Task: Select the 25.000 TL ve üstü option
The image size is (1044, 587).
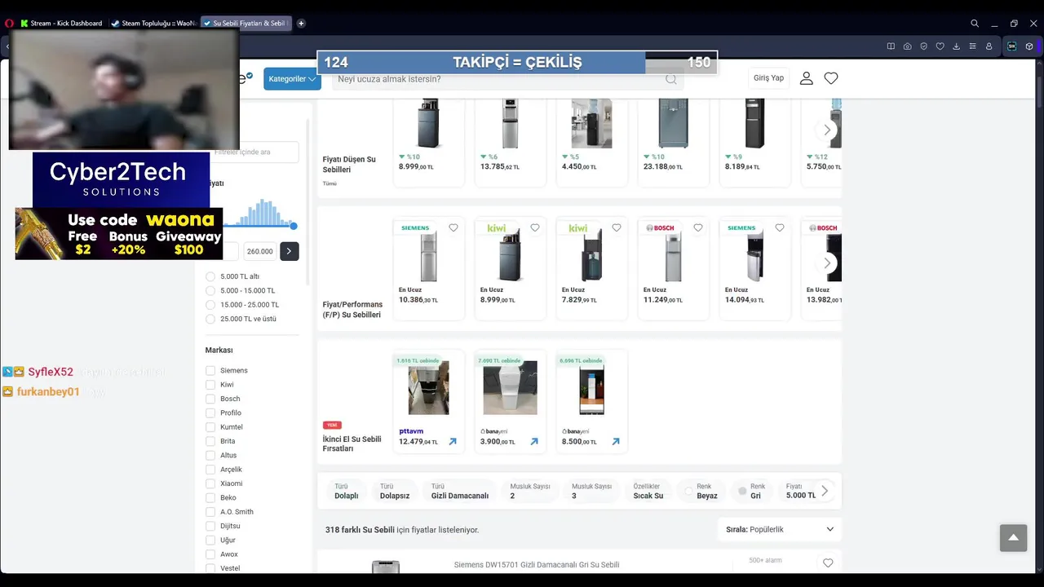Action: [210, 319]
